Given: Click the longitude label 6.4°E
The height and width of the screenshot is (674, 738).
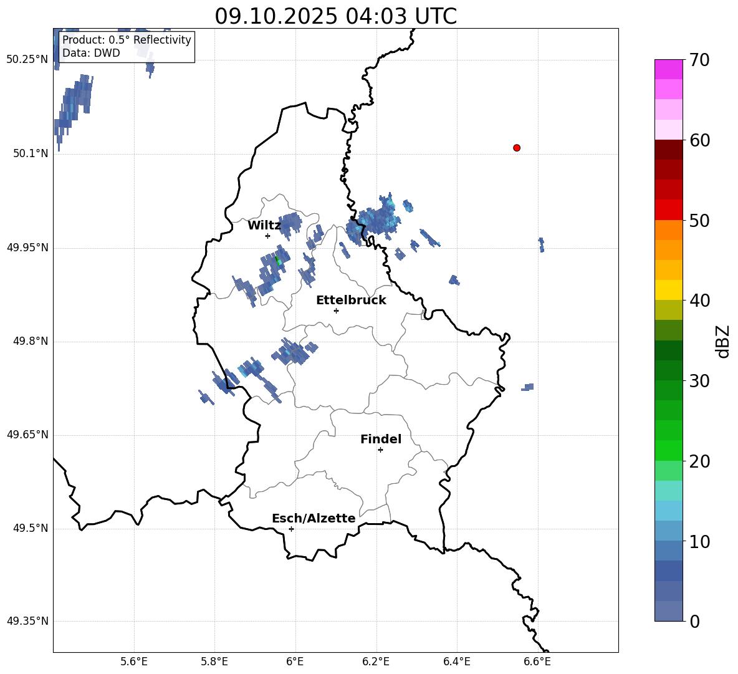Looking at the screenshot, I should [x=457, y=662].
